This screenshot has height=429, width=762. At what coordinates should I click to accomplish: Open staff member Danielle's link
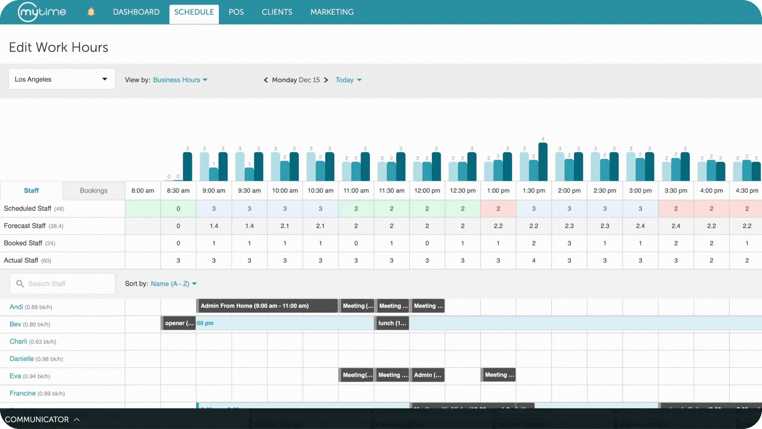pos(21,359)
